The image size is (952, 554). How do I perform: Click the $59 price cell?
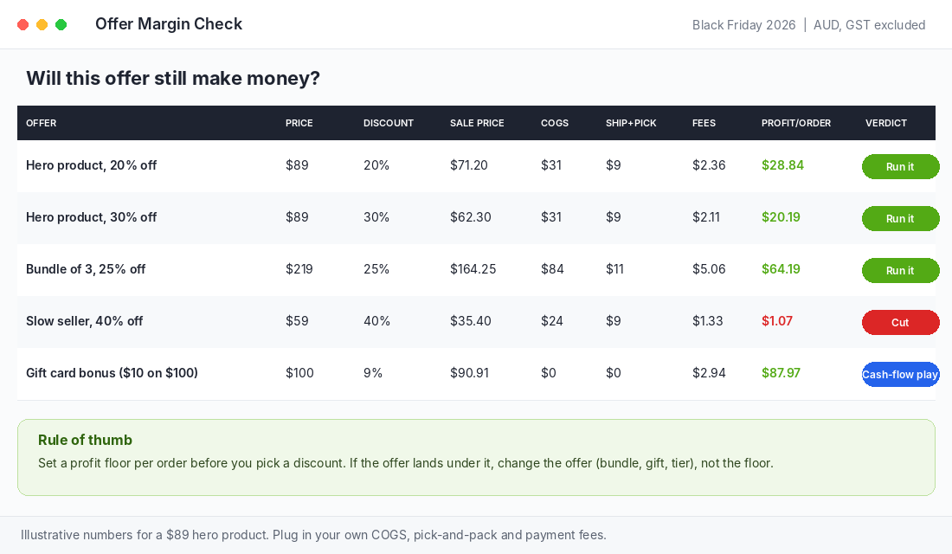point(297,321)
